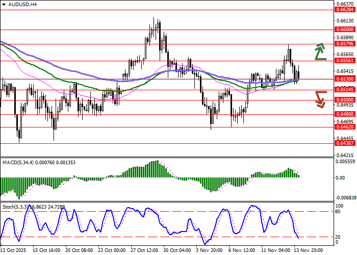
Task: Open the chart menu triangle beside AUDUSD,H4
Action: pyautogui.click(x=4, y=4)
